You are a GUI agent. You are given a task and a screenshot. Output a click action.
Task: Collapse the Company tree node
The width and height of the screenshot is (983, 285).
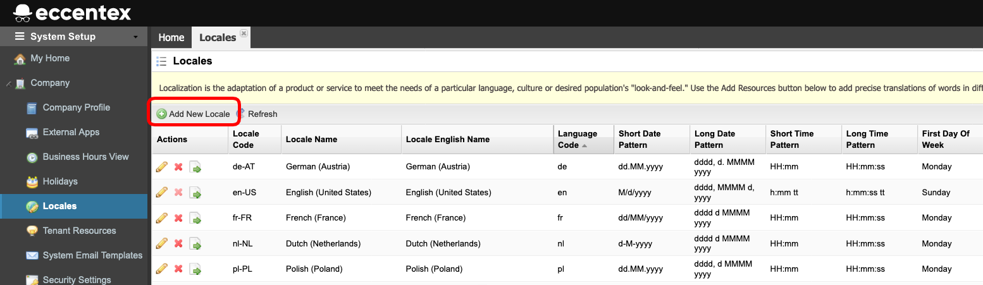coord(8,83)
